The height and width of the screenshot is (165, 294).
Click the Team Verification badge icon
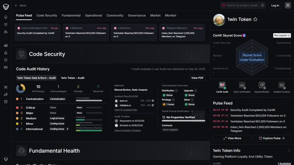(x=242, y=85)
